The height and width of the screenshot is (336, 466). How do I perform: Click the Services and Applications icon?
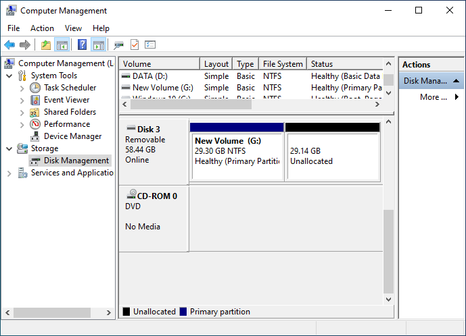[x=22, y=173]
